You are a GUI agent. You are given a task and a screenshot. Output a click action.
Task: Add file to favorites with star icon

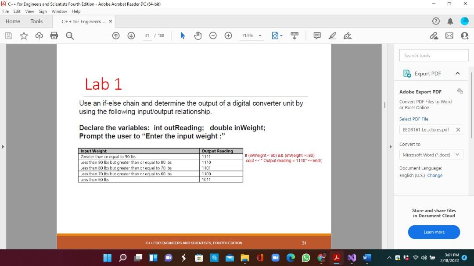pyautogui.click(x=24, y=35)
